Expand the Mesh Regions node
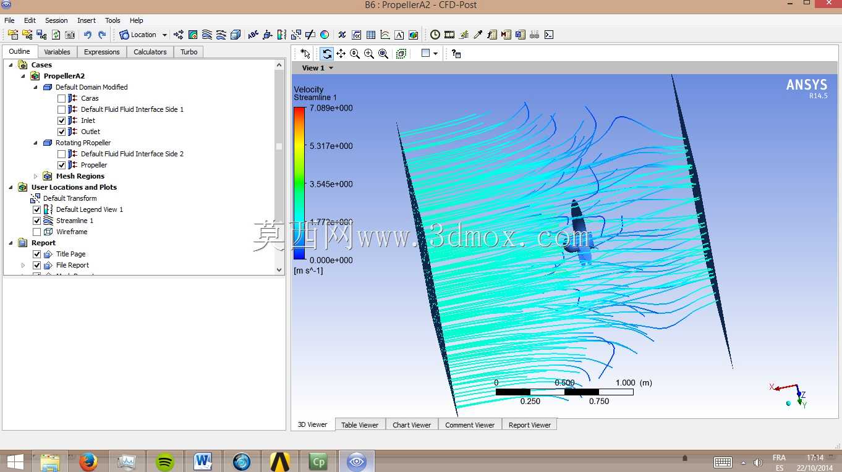Image resolution: width=842 pixels, height=472 pixels. pyautogui.click(x=35, y=176)
